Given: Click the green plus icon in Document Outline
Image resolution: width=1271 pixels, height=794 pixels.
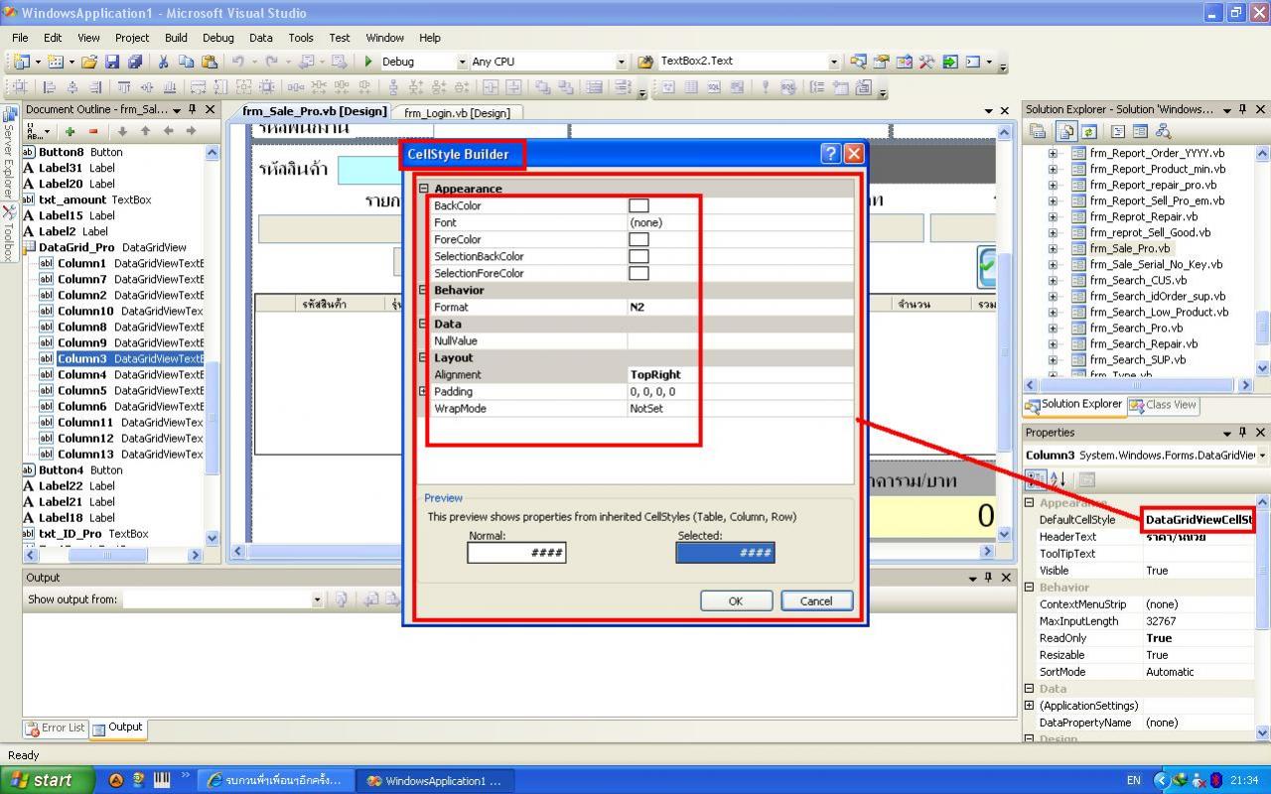Looking at the screenshot, I should 71,131.
